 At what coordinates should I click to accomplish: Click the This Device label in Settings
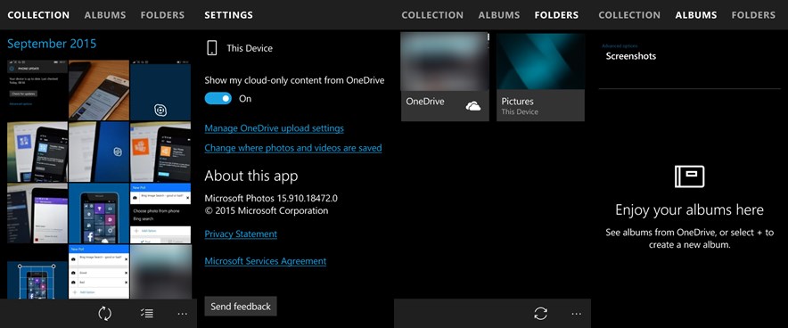(x=250, y=48)
